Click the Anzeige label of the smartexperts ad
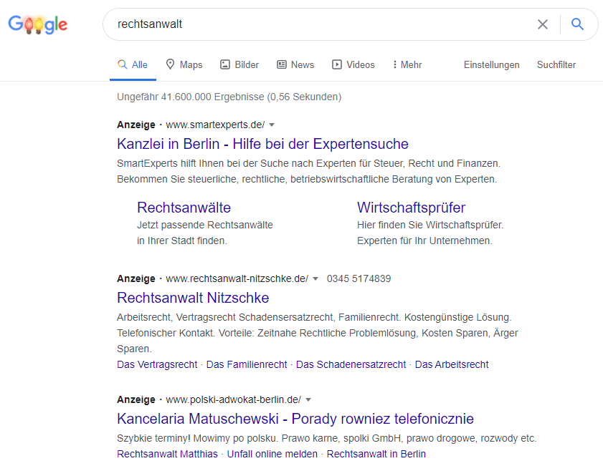The height and width of the screenshot is (471, 603). click(136, 125)
